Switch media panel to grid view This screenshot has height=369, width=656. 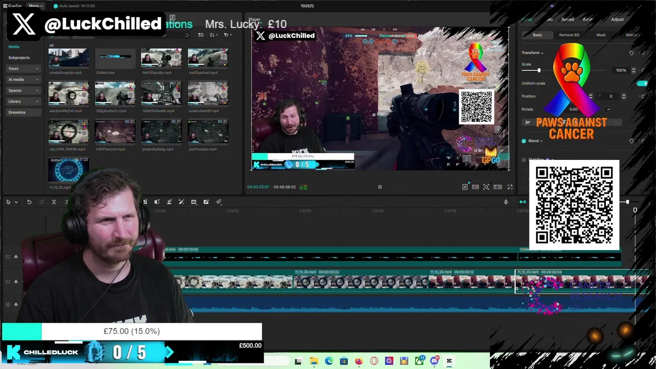[201, 35]
